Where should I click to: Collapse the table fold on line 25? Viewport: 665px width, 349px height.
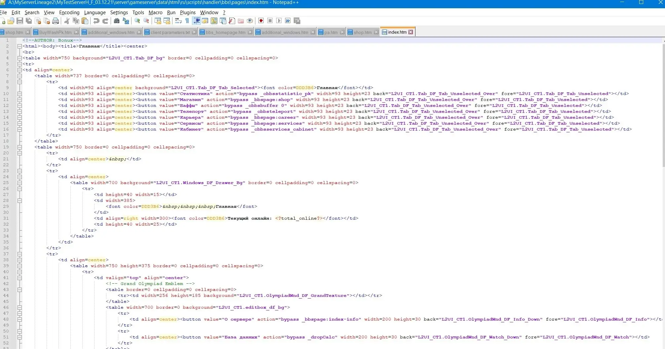19,183
